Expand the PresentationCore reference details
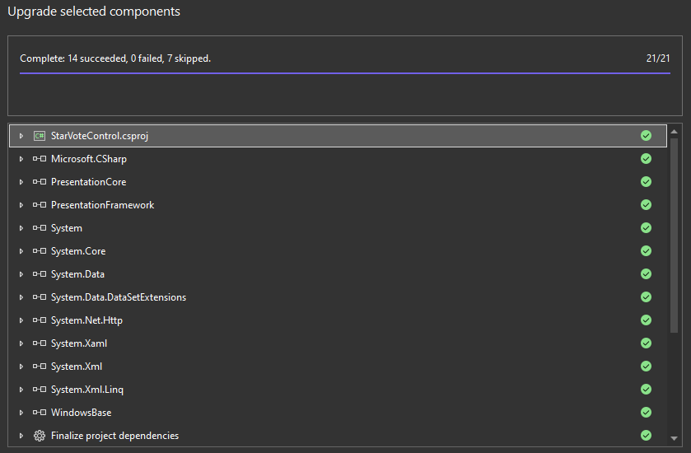Image resolution: width=691 pixels, height=453 pixels. point(21,182)
